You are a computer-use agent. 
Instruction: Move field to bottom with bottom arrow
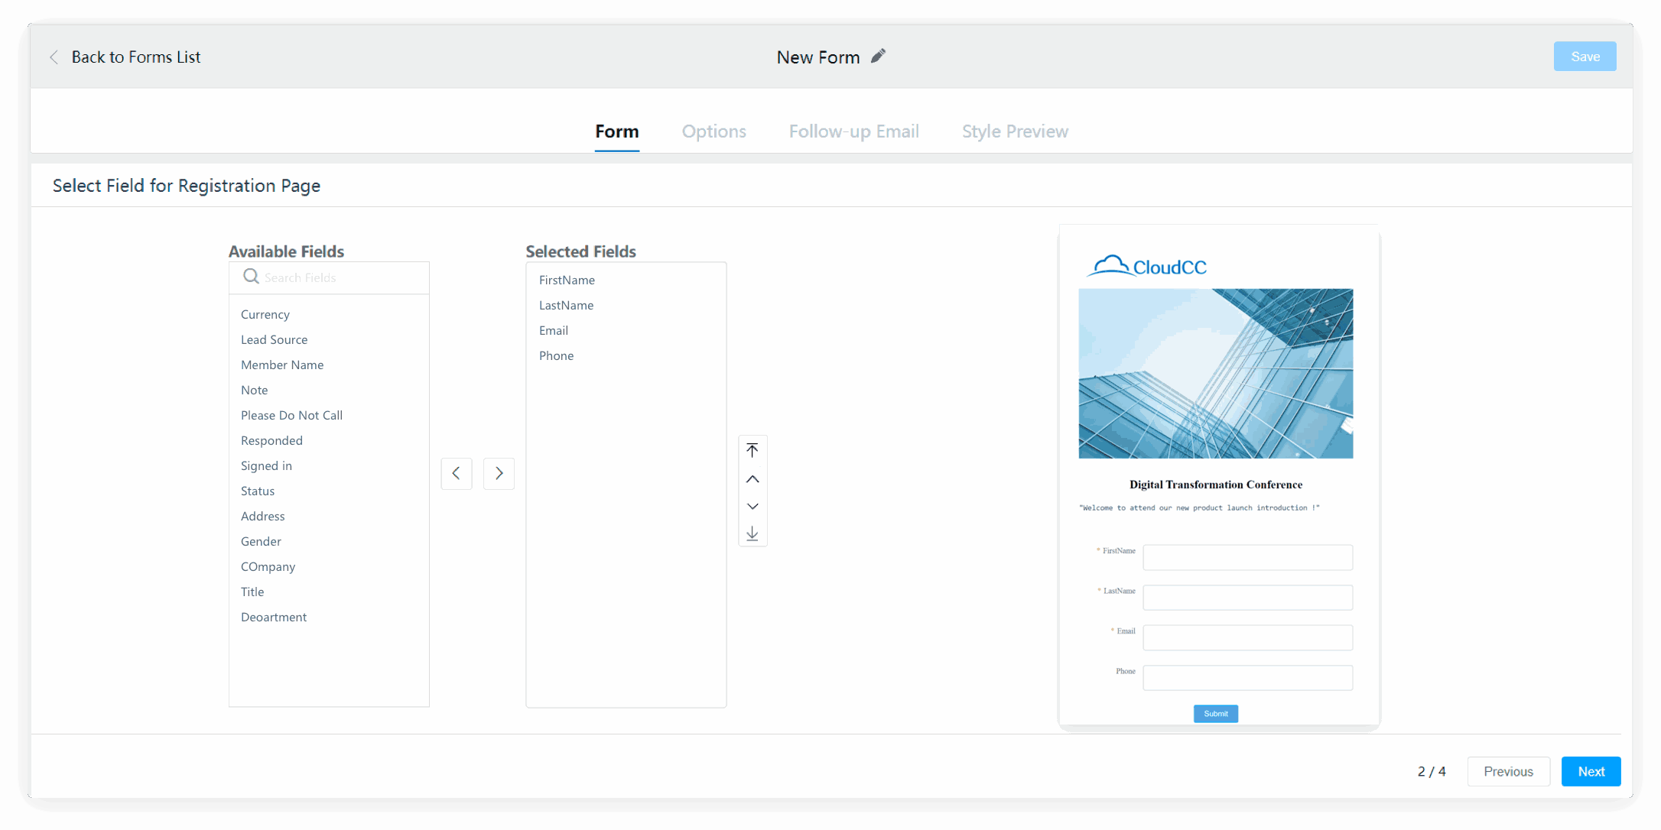click(752, 533)
